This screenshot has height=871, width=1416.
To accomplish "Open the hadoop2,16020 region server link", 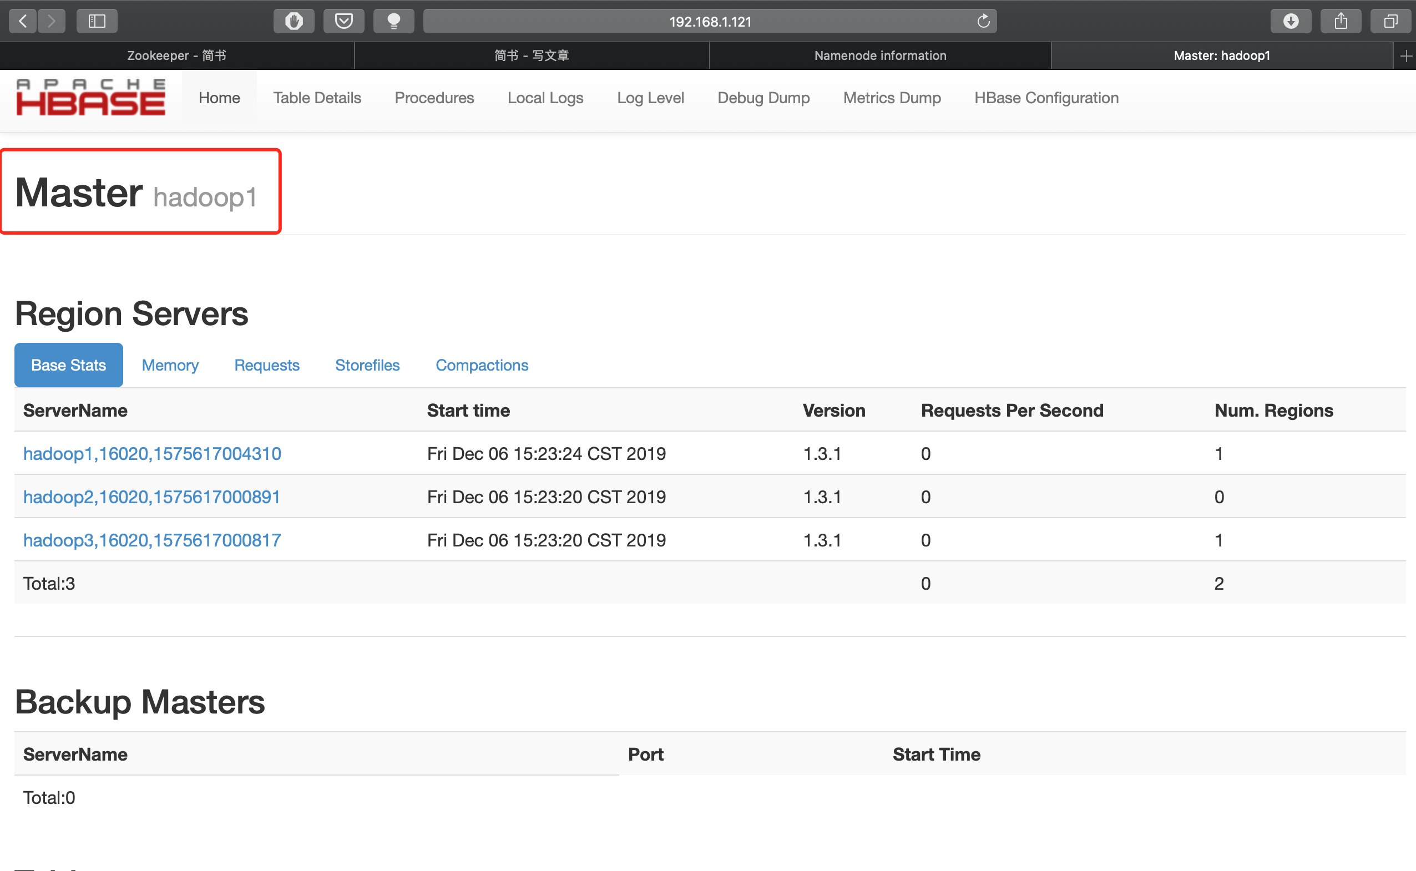I will click(151, 497).
